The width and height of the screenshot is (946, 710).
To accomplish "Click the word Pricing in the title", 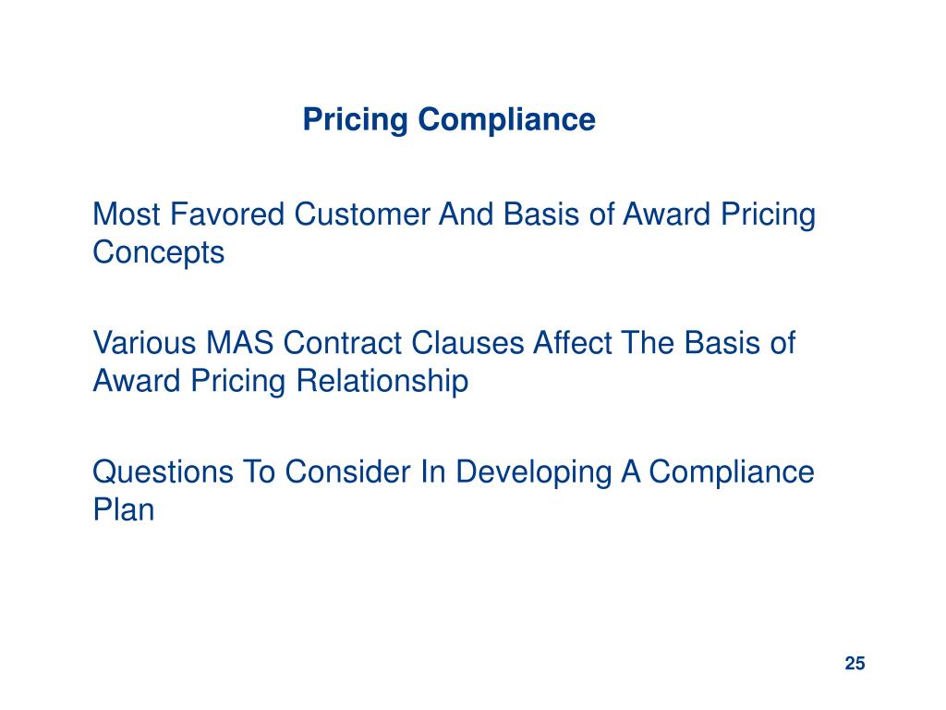I will (356, 120).
